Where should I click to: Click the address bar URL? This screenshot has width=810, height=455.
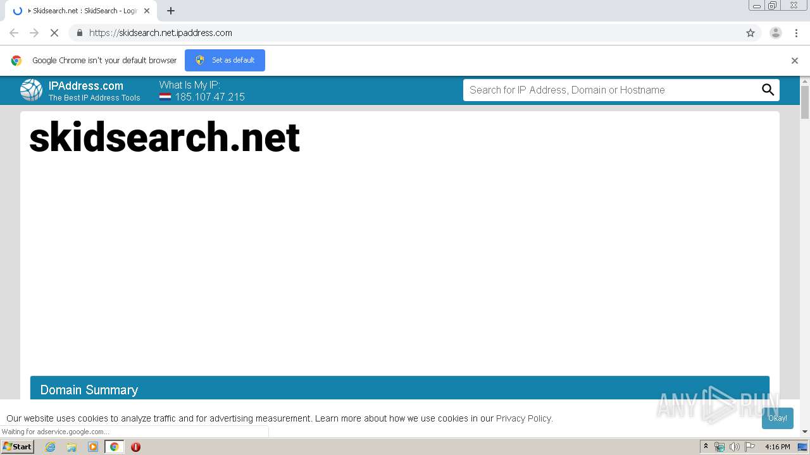[x=161, y=33]
